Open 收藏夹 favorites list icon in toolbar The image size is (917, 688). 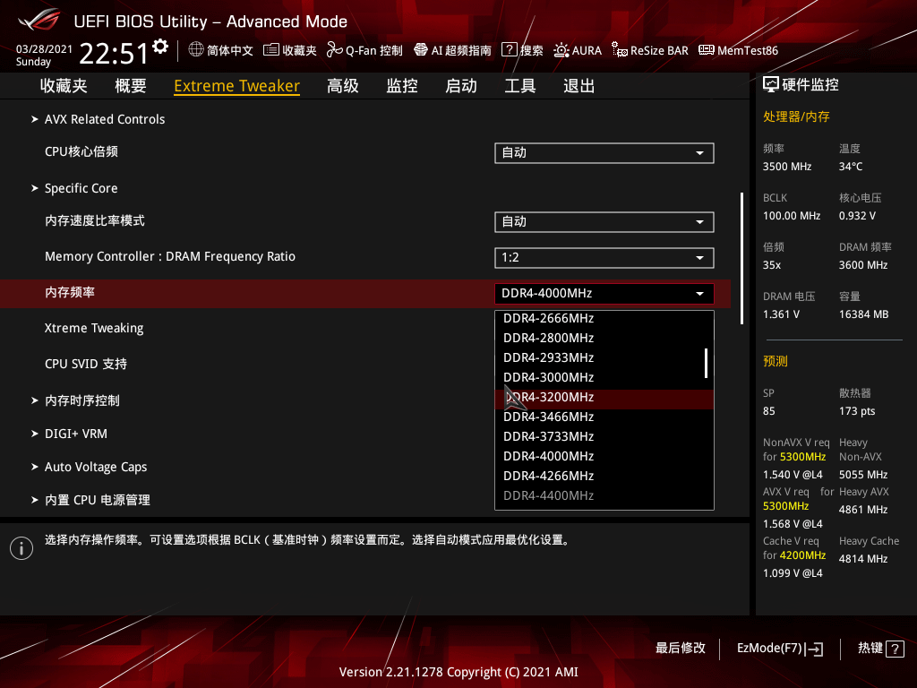(x=270, y=50)
